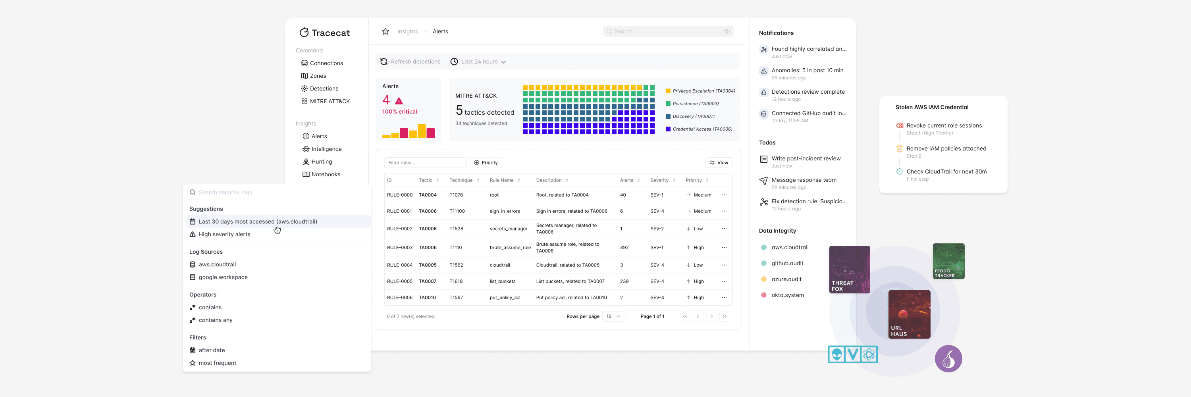1191x397 pixels.
Task: Mark 'Check CloudTrail for next 30m' complete
Action: tap(899, 171)
